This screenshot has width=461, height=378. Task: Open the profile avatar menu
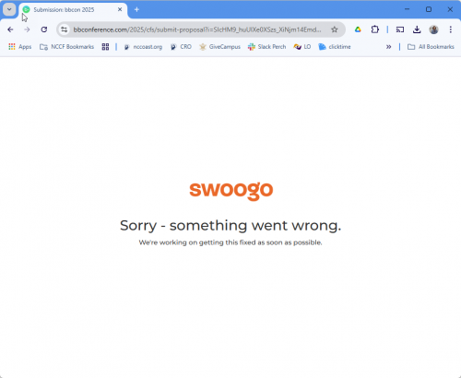point(433,30)
